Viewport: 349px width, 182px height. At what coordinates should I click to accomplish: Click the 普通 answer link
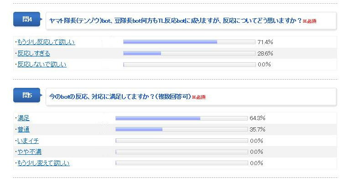point(23,129)
